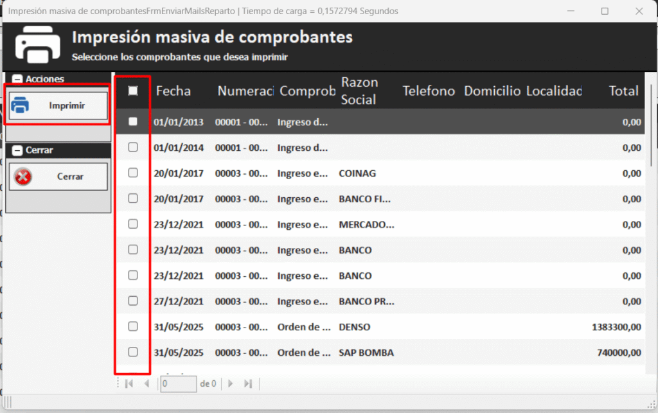The width and height of the screenshot is (658, 413).
Task: Collapse the Cerrar panel section
Action: coord(17,150)
